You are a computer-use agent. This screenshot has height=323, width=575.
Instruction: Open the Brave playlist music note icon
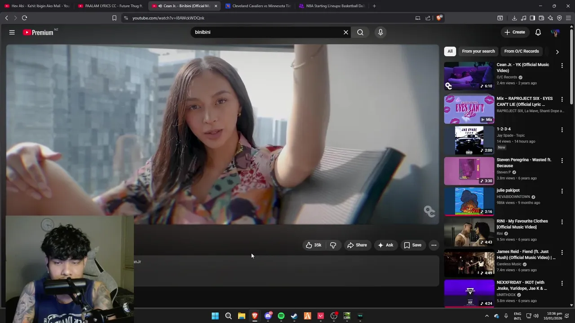[524, 18]
